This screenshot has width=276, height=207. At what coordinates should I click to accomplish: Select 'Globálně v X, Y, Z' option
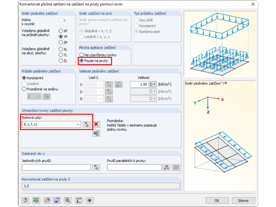click(x=81, y=31)
